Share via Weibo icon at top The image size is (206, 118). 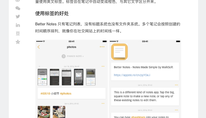[18, 1]
